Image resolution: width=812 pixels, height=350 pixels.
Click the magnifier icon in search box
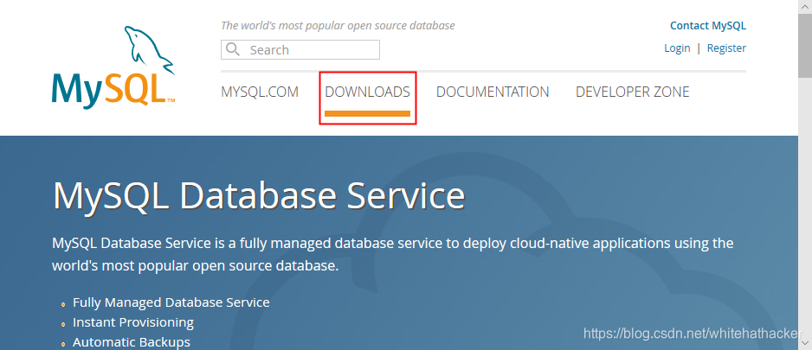233,49
